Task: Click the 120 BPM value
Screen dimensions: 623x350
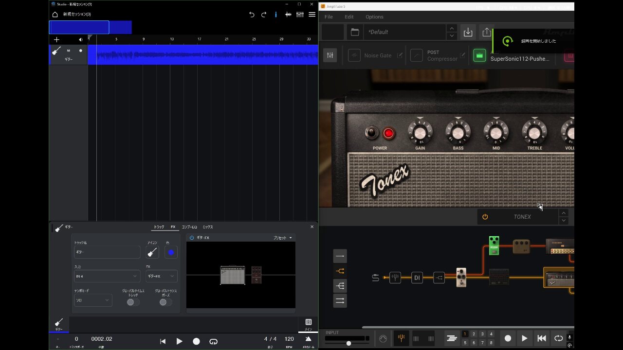Action: pos(289,339)
